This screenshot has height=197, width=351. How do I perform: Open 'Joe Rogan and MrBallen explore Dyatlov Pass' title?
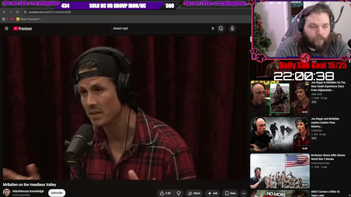pos(325,123)
